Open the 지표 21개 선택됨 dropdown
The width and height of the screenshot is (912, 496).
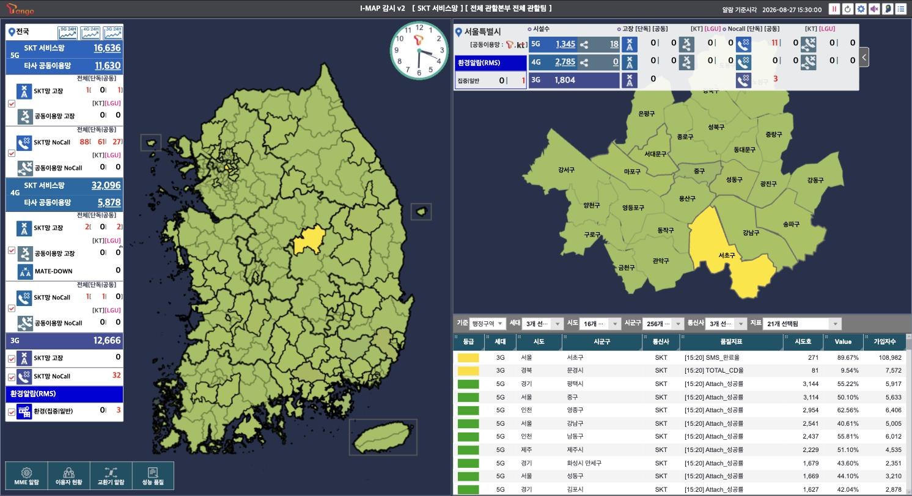(x=802, y=324)
